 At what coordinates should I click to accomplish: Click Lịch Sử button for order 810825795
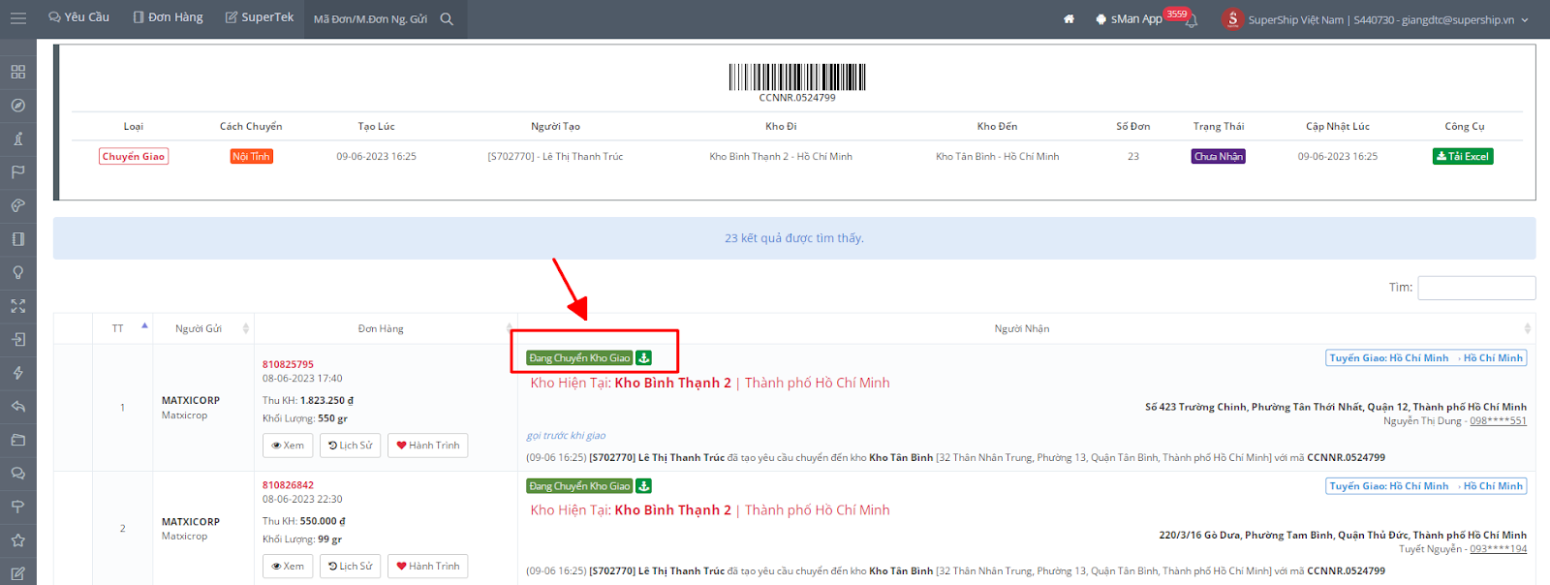(x=350, y=446)
